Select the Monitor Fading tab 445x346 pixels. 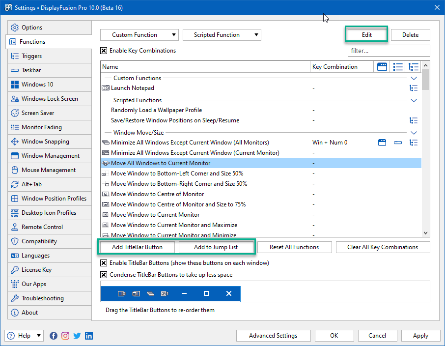point(50,127)
